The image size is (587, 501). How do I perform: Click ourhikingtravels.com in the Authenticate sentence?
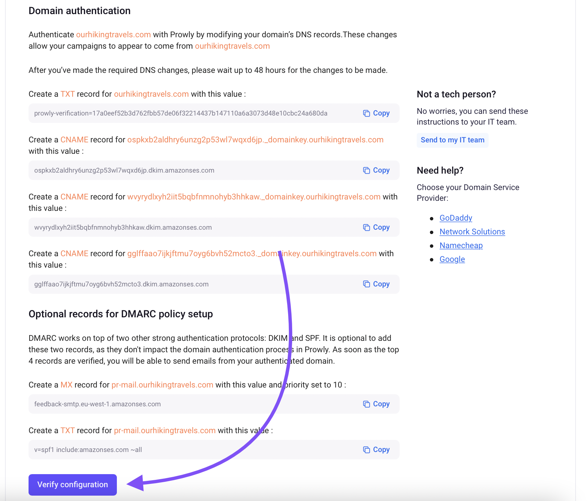click(x=113, y=35)
